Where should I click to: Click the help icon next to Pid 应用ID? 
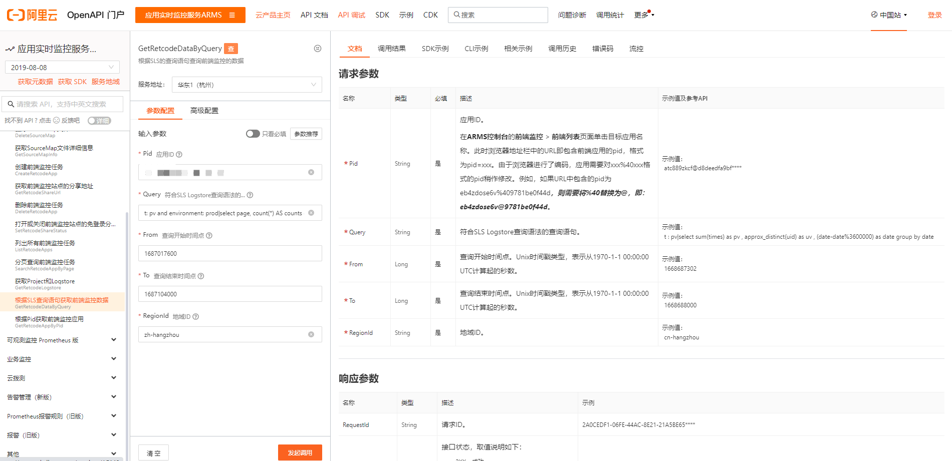pyautogui.click(x=179, y=155)
